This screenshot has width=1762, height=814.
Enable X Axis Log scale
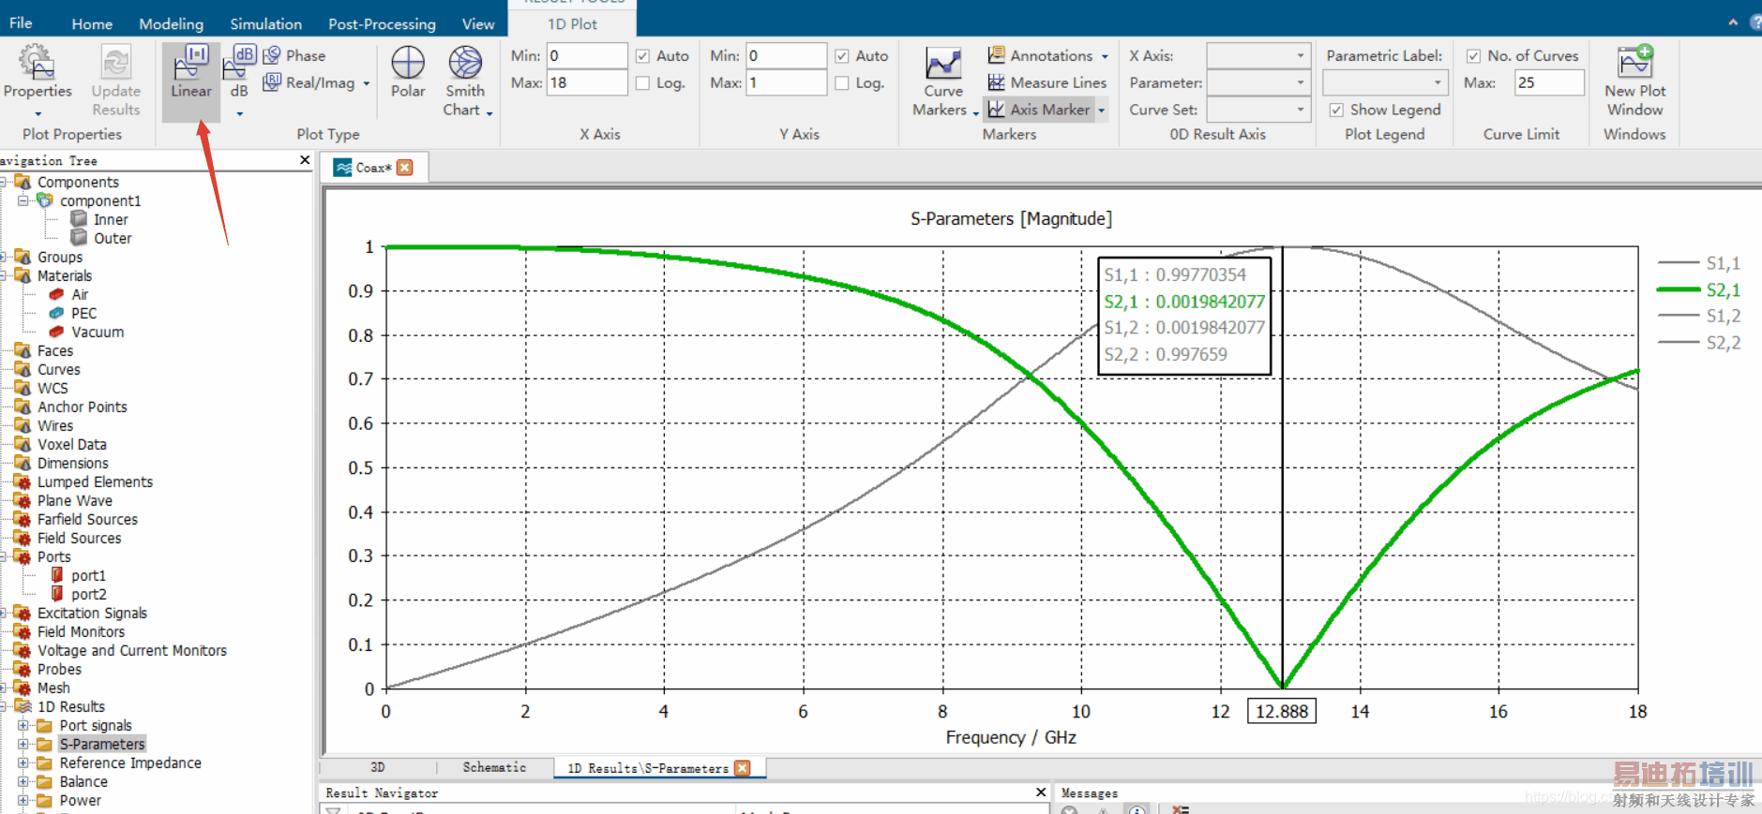pos(642,83)
